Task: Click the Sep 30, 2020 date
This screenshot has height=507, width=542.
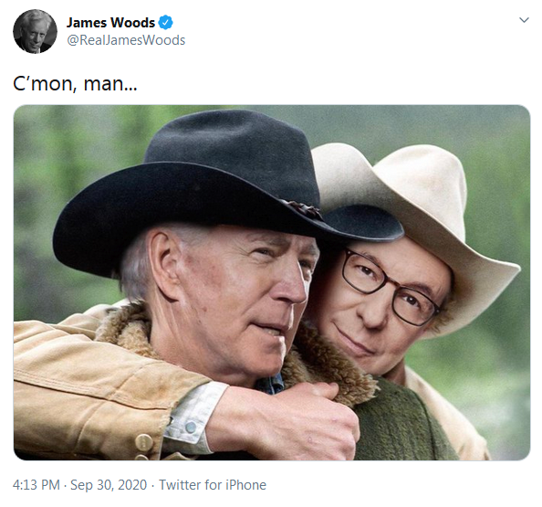Action: click(109, 485)
